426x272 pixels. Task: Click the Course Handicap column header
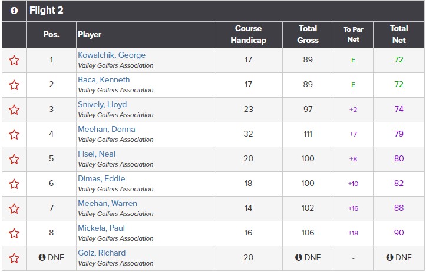[248, 35]
